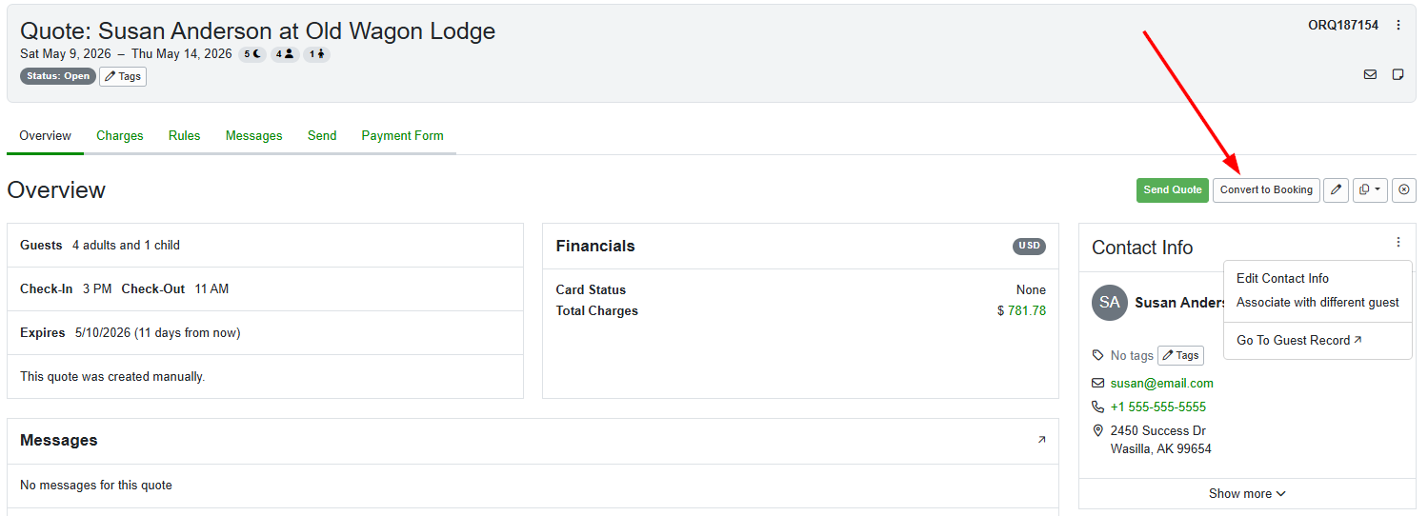Image resolution: width=1428 pixels, height=516 pixels.
Task: Click the Convert to Booking button
Action: [1266, 189]
